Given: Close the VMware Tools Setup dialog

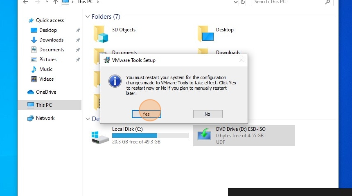Looking at the screenshot, I should (x=241, y=60).
